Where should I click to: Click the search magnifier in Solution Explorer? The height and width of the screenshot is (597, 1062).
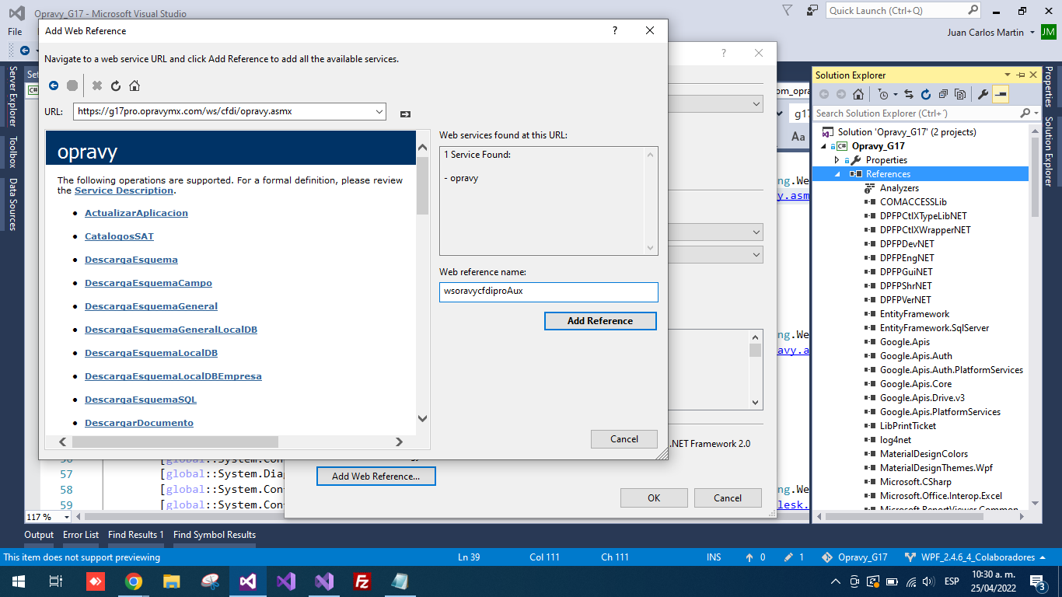pos(1026,113)
